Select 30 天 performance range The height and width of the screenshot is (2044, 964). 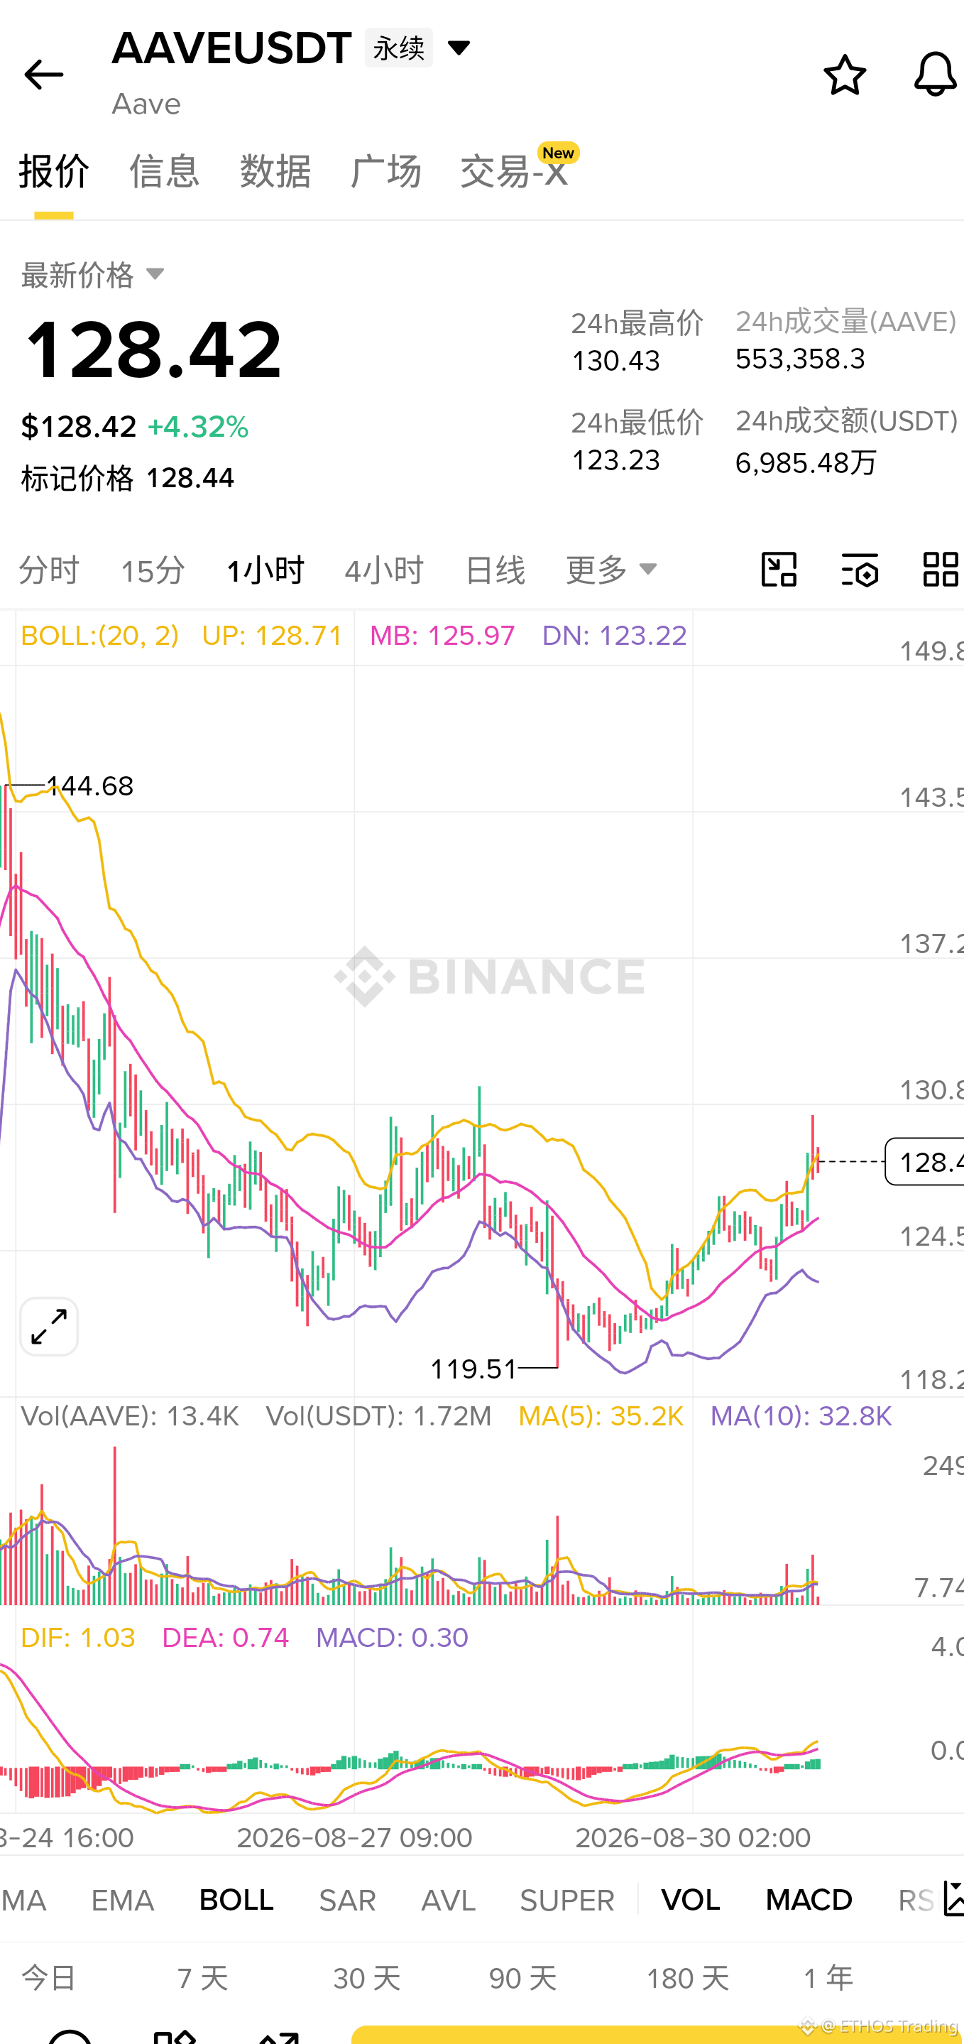coord(366,1978)
